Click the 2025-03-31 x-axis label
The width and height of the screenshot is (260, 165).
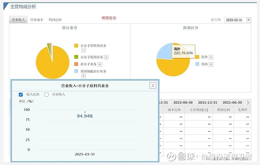coord(85,154)
